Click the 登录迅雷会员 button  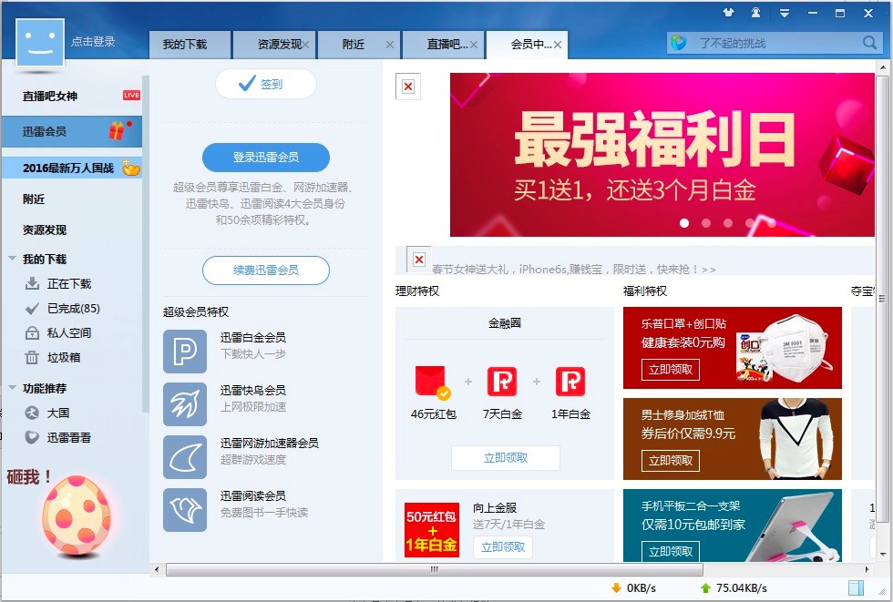point(266,157)
